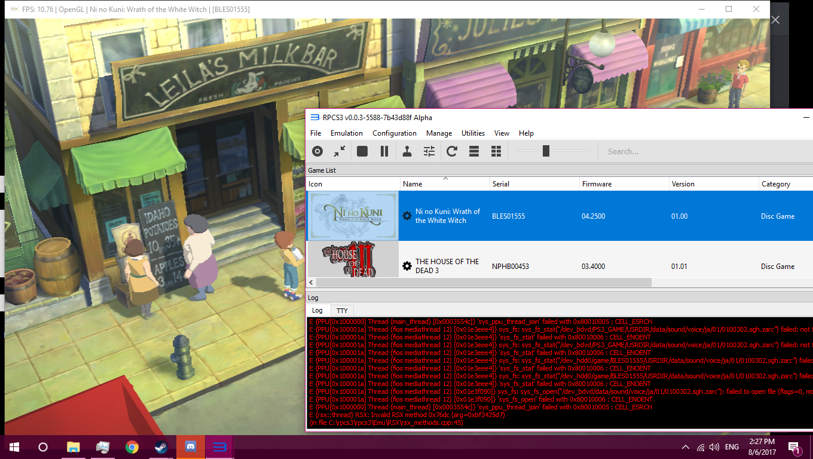813x459 pixels.
Task: Click version value '01.01'
Action: (x=680, y=267)
